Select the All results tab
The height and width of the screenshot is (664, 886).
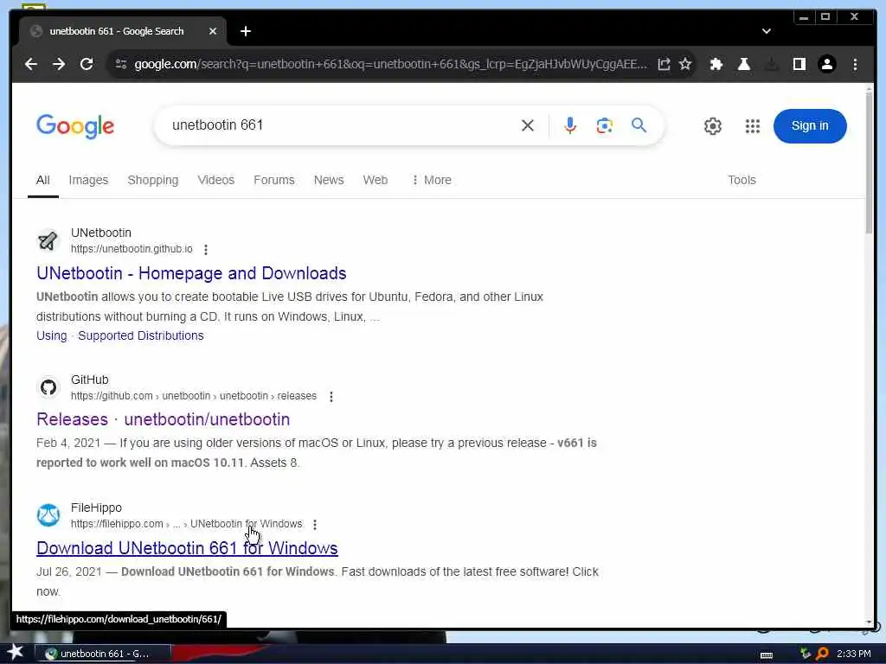click(43, 180)
